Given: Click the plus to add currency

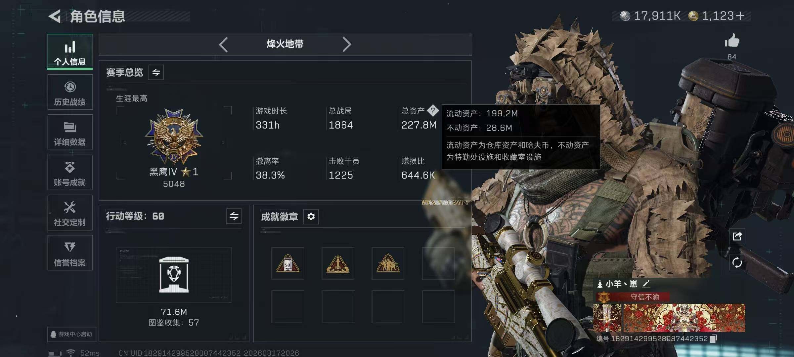Looking at the screenshot, I should [x=740, y=16].
